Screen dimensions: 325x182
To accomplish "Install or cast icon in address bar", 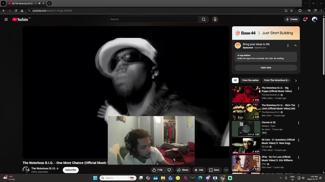I will tap(286, 11).
